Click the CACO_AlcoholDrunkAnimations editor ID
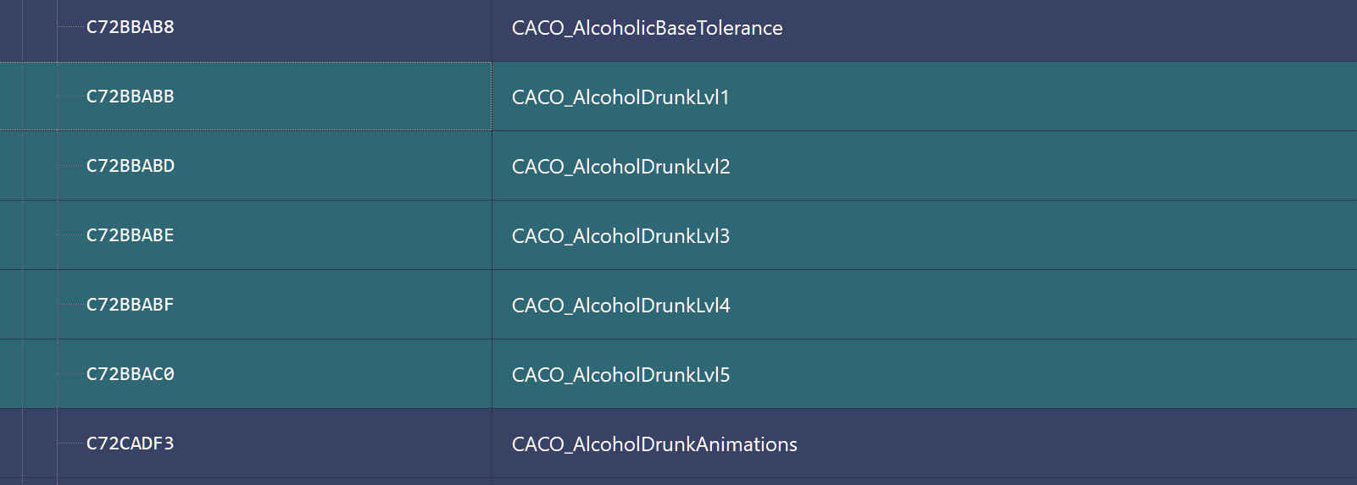Image resolution: width=1357 pixels, height=485 pixels. pos(654,444)
